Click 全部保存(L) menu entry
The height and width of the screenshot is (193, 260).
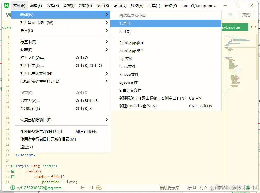(61, 109)
